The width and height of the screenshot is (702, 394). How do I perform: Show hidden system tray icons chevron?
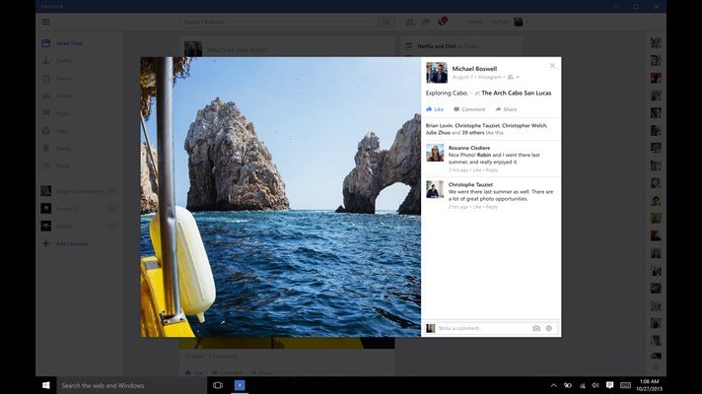[553, 385]
